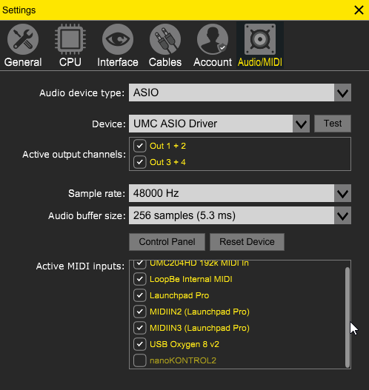Uncheck the Out 3 + 4 output channel
This screenshot has width=369, height=390.
pyautogui.click(x=140, y=162)
